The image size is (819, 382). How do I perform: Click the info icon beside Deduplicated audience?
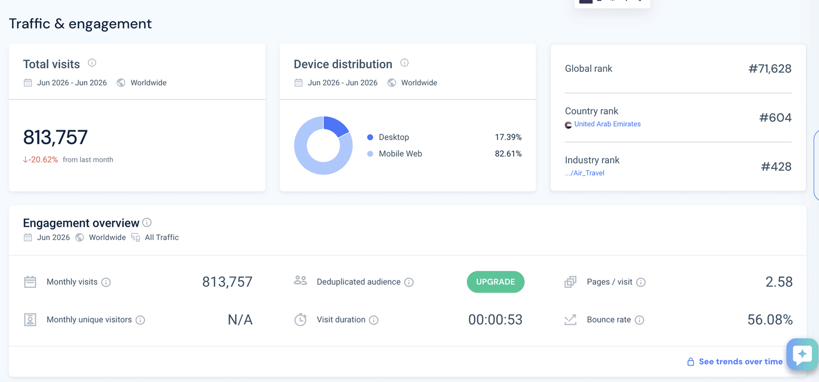point(409,282)
